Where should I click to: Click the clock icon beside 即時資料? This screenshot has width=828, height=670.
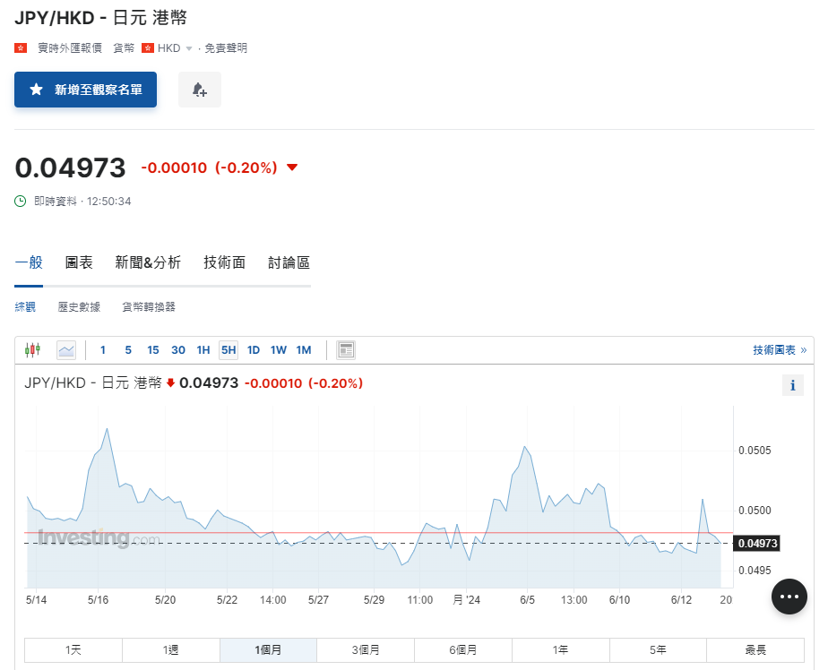19,202
